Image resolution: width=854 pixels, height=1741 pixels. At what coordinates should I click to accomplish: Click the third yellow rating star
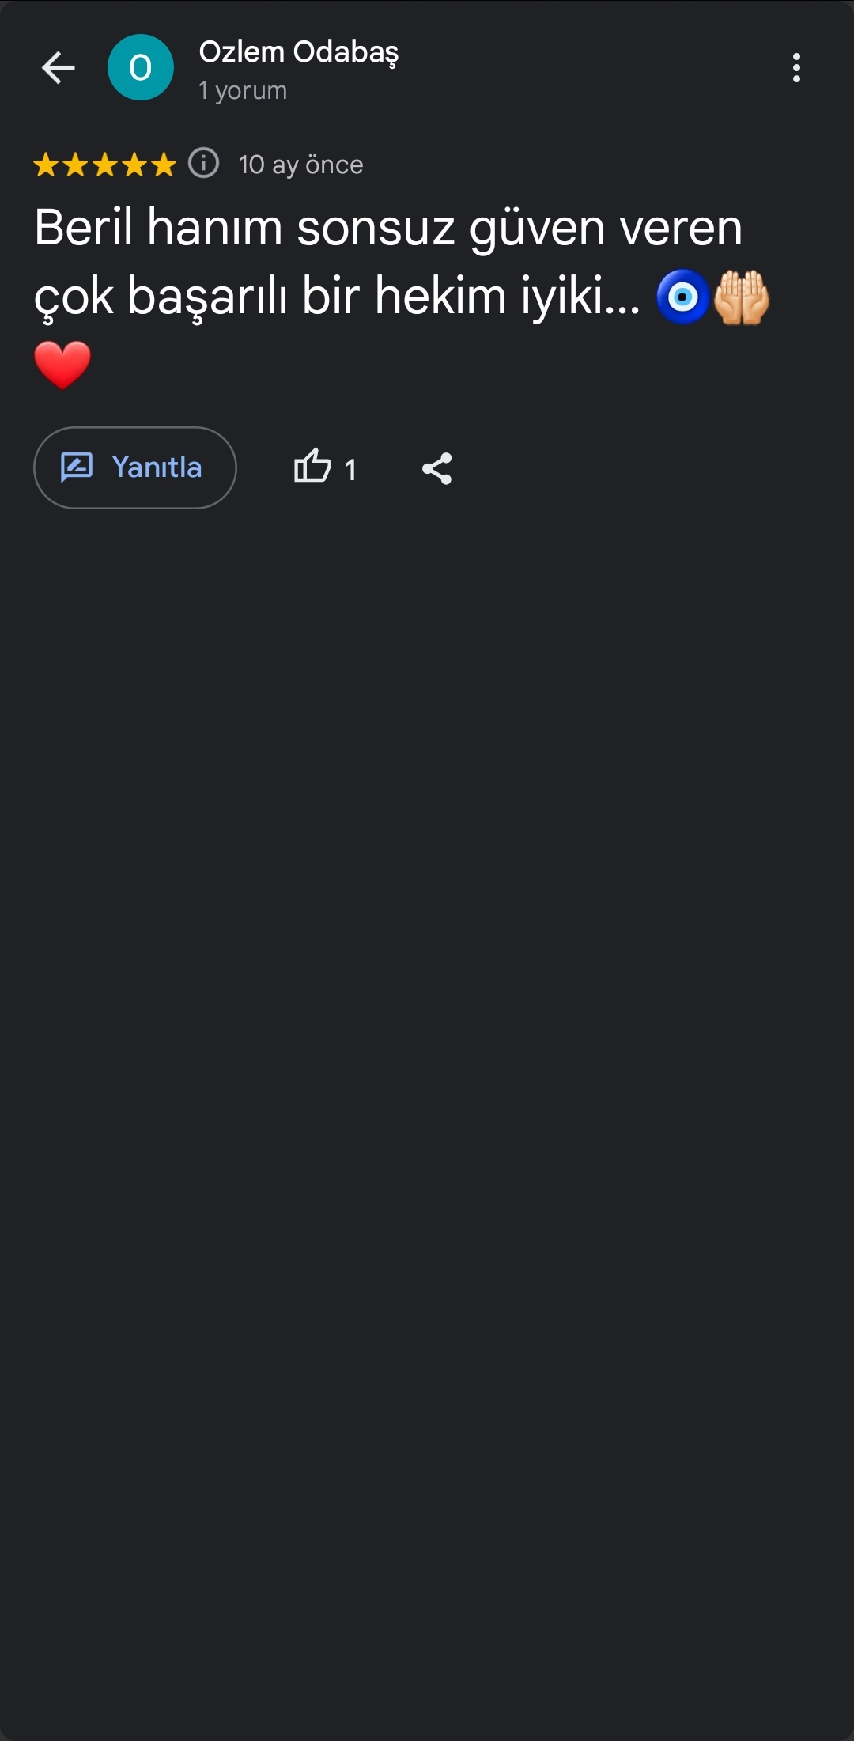(104, 165)
